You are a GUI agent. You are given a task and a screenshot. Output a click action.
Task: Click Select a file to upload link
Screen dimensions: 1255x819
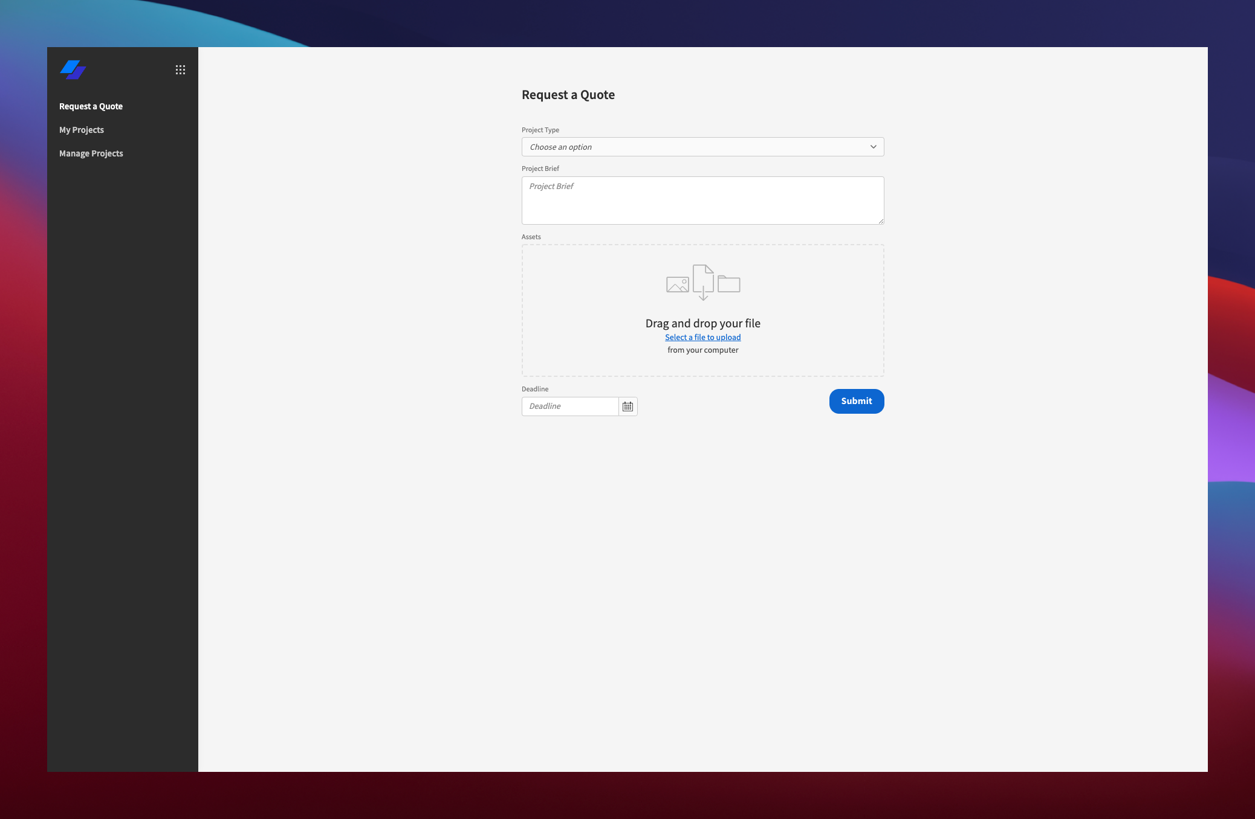(x=702, y=336)
